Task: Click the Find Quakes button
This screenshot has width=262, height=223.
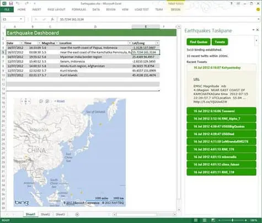Action: pyautogui.click(x=199, y=42)
